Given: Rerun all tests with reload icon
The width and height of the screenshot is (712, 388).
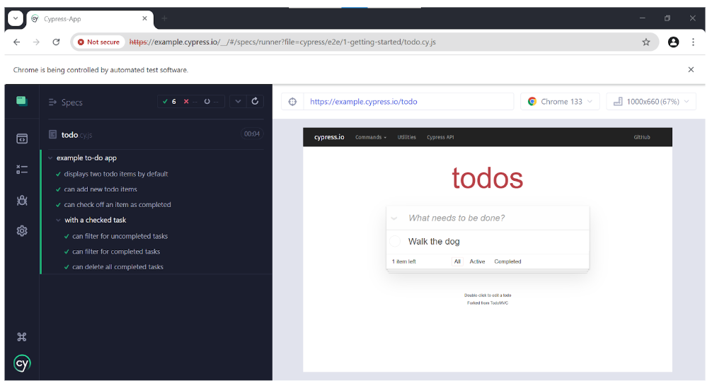Looking at the screenshot, I should pos(255,101).
